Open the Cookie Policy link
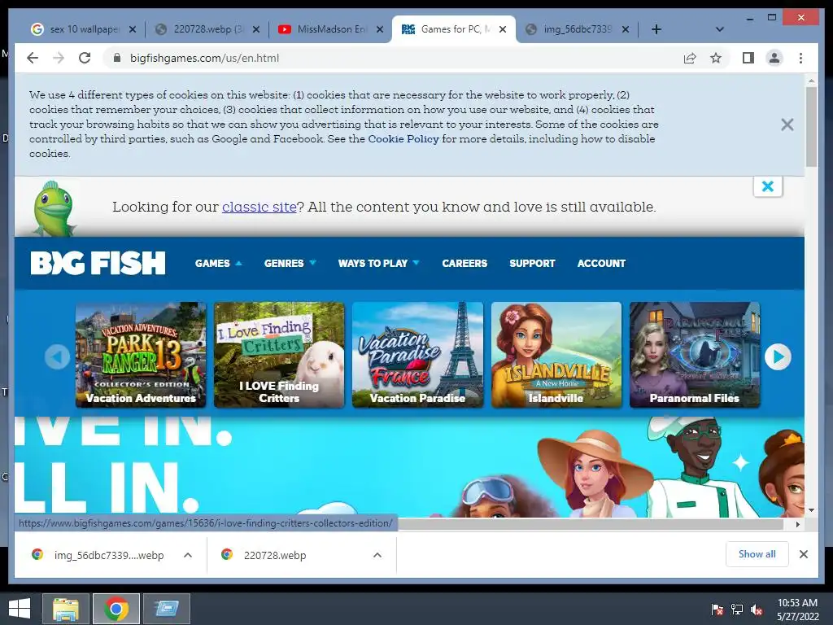The height and width of the screenshot is (625, 833). (x=403, y=138)
